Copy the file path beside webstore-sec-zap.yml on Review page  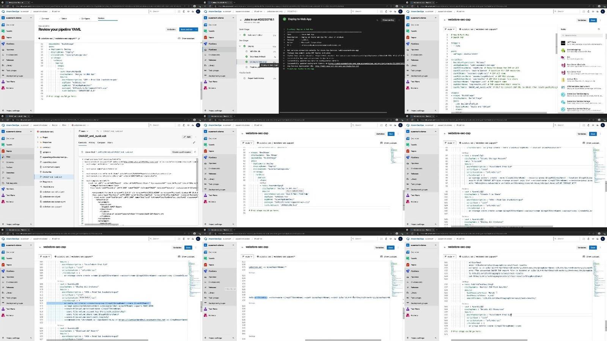click(79, 38)
